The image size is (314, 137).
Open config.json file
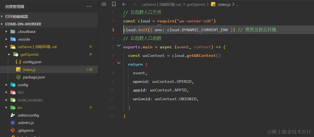32,62
